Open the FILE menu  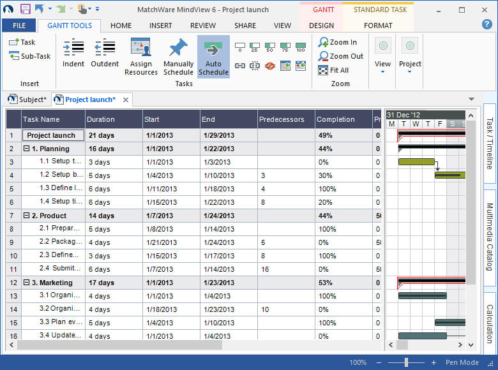tap(19, 26)
